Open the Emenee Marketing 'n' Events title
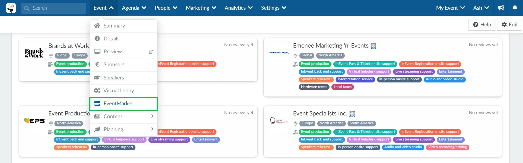This screenshot has width=523, height=163. tap(331, 46)
